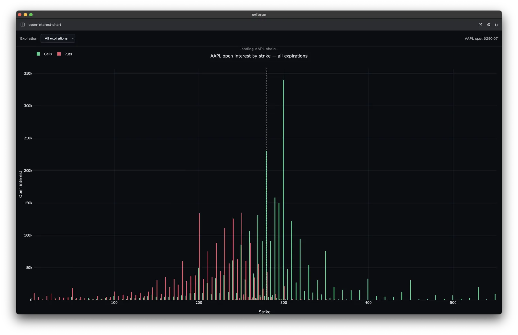Click the 'Expiration' label
The image size is (518, 335).
pyautogui.click(x=28, y=38)
